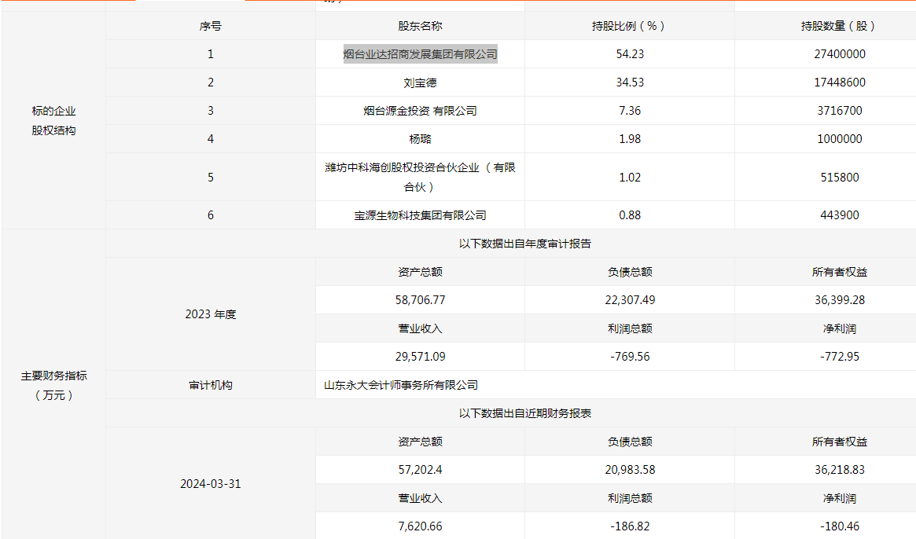
Task: Click share count 515800
Action: pyautogui.click(x=840, y=177)
